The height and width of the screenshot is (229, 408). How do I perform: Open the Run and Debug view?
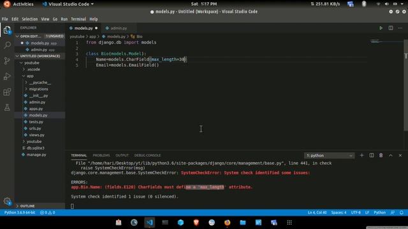point(7,76)
